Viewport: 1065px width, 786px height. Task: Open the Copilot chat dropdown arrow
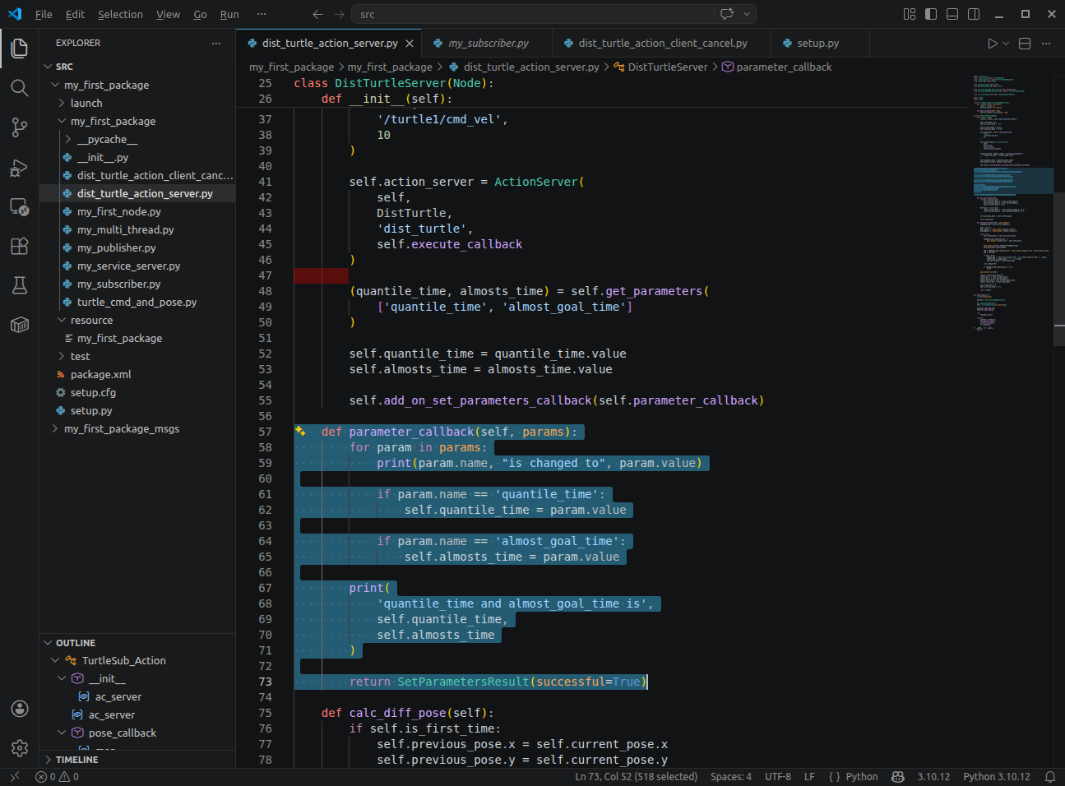click(x=747, y=14)
